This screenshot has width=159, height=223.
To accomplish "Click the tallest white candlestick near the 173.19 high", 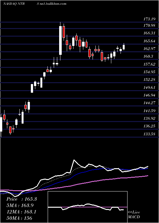I will pyautogui.click(x=60, y=41).
